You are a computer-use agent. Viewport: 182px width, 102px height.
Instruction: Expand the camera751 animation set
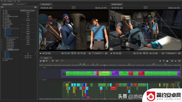pyautogui.click(x=3, y=25)
